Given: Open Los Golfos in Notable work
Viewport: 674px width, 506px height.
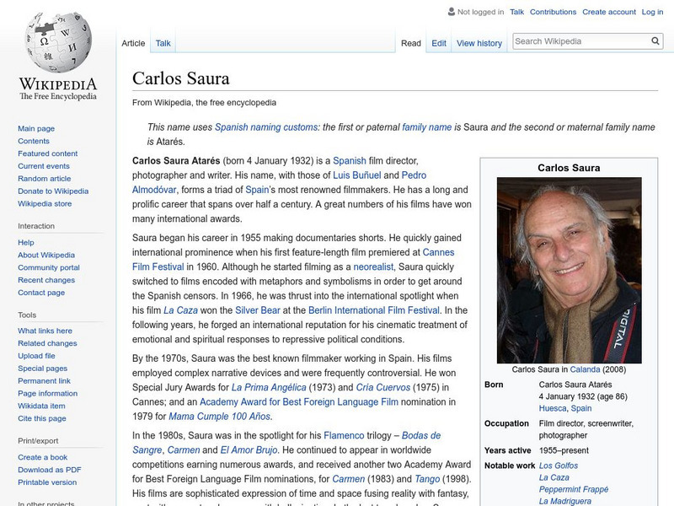Looking at the screenshot, I should tap(559, 466).
